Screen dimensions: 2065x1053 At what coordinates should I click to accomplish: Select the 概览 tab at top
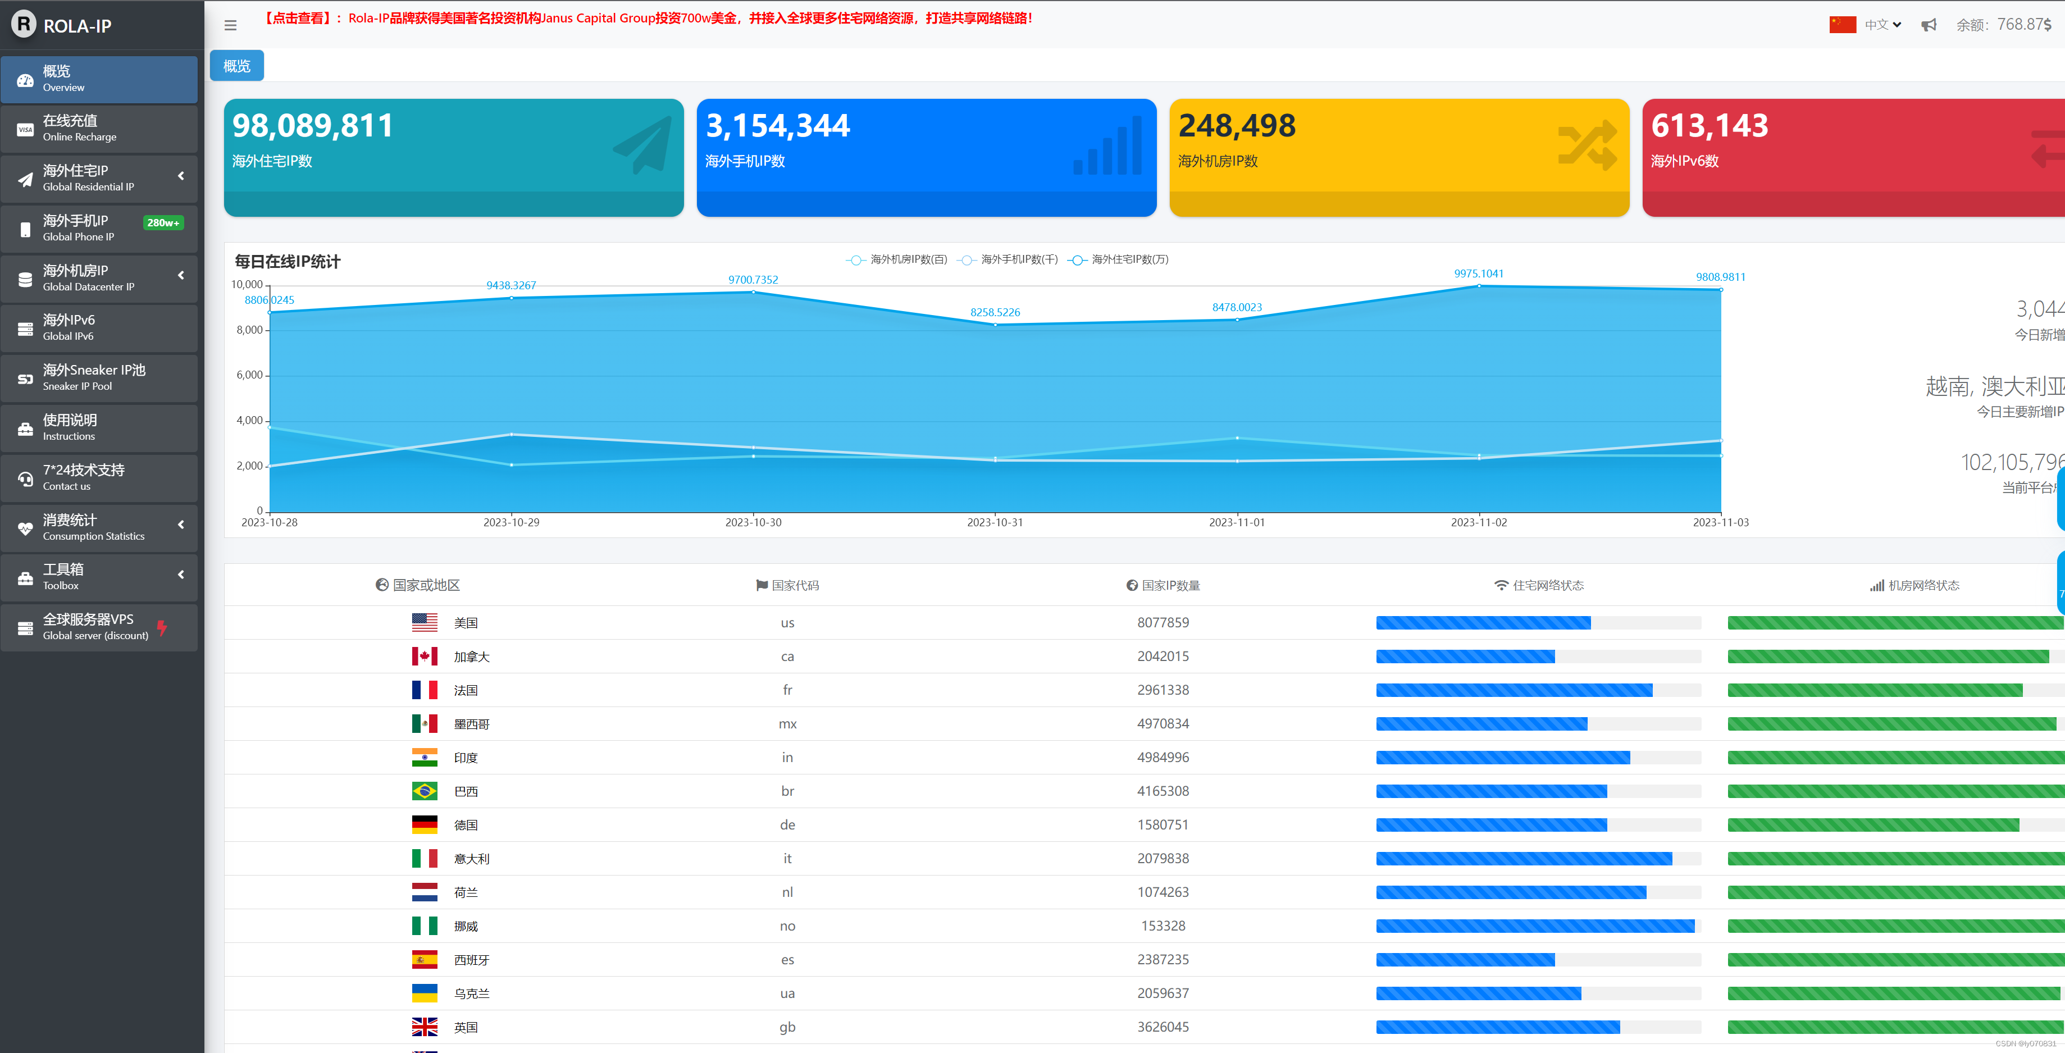click(x=236, y=66)
